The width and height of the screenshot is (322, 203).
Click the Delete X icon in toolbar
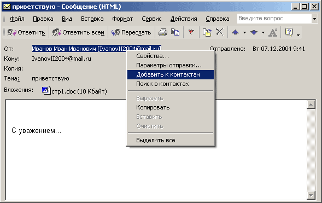point(220,32)
